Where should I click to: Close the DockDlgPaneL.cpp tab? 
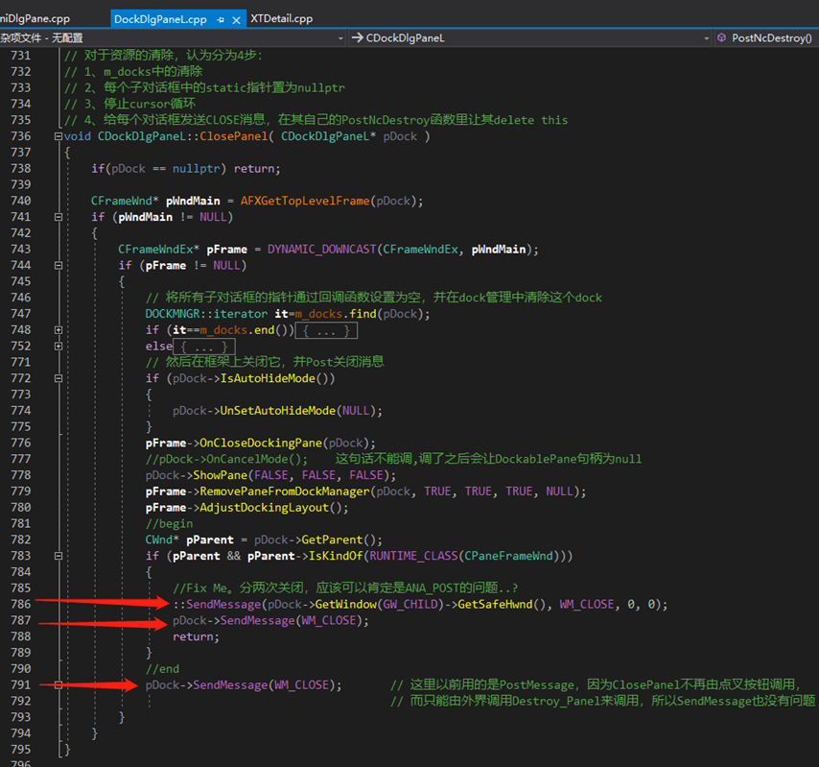[236, 19]
